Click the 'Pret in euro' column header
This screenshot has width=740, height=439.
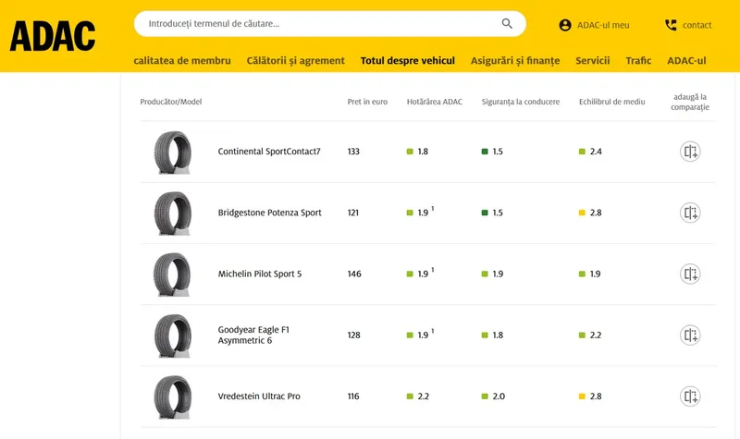pos(367,102)
